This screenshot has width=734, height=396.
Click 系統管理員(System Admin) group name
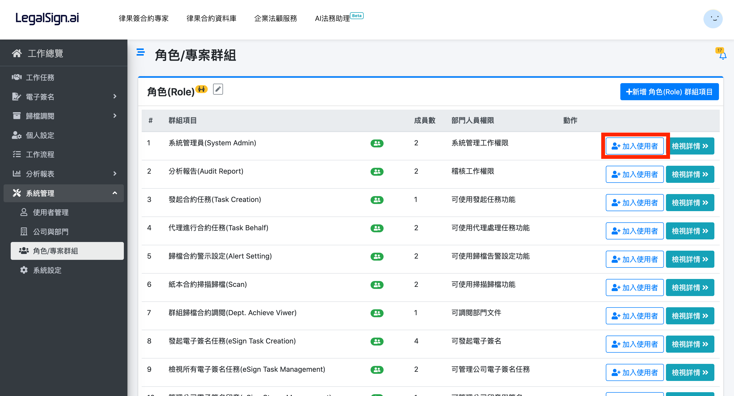pyautogui.click(x=212, y=143)
